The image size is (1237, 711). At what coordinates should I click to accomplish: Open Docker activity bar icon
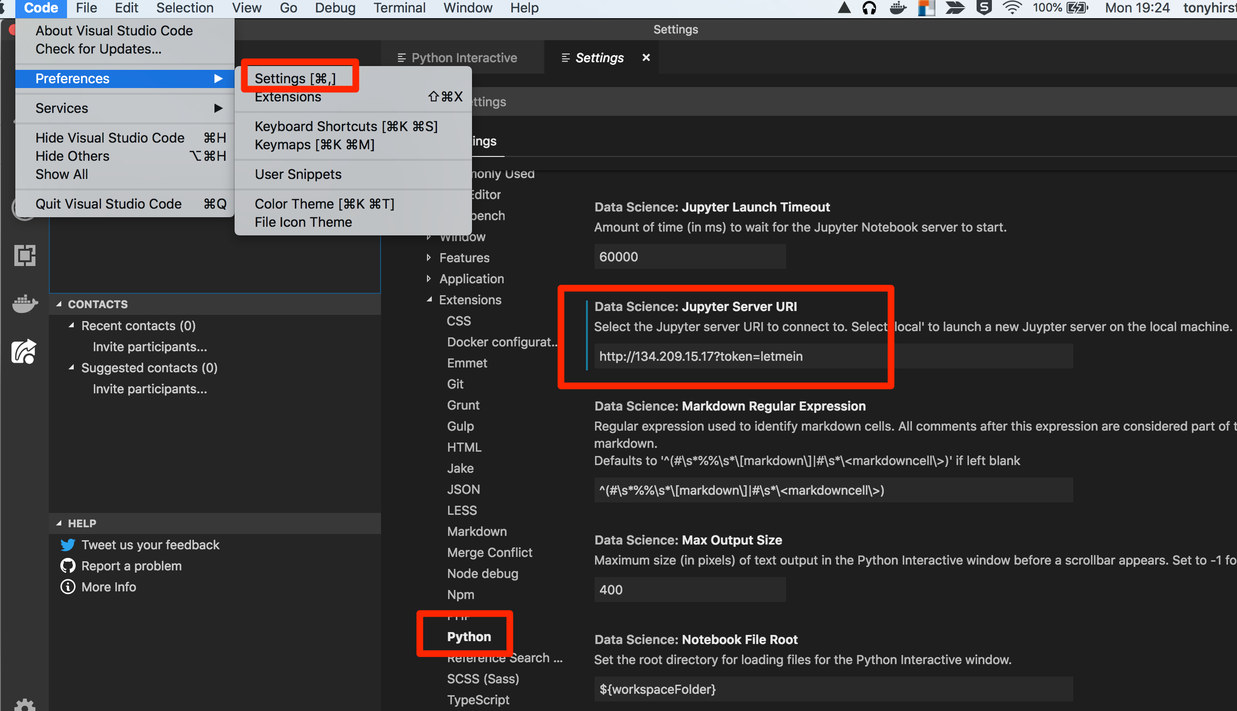[x=24, y=304]
